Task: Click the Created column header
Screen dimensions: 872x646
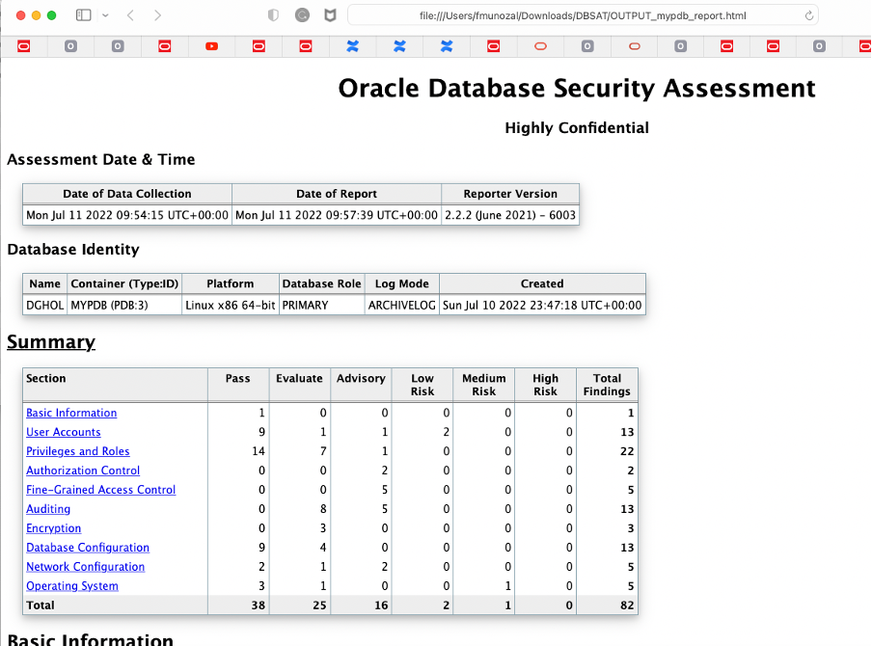Action: coord(542,284)
